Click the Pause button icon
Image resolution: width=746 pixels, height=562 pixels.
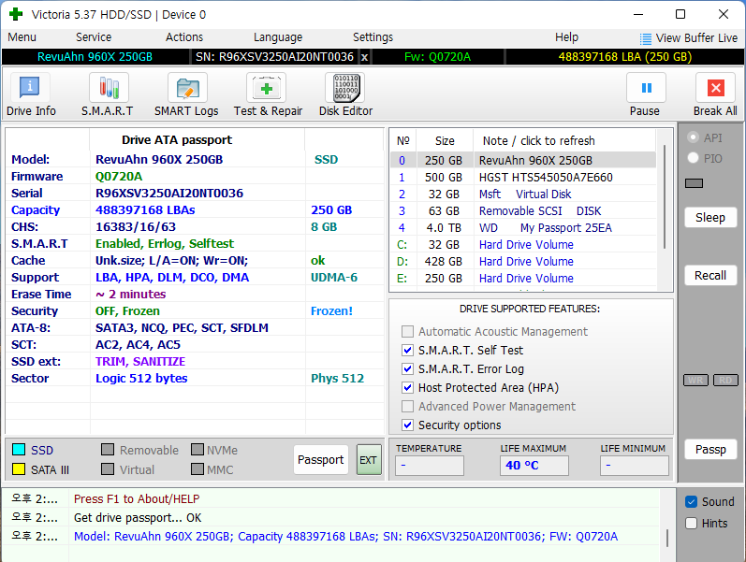click(x=646, y=88)
